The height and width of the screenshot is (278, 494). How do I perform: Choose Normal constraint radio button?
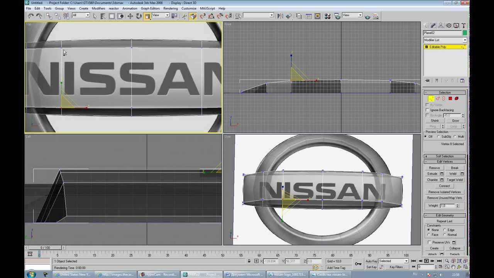pyautogui.click(x=445, y=235)
